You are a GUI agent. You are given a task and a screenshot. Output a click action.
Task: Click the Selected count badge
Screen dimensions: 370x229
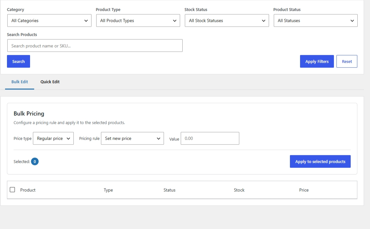pos(35,162)
